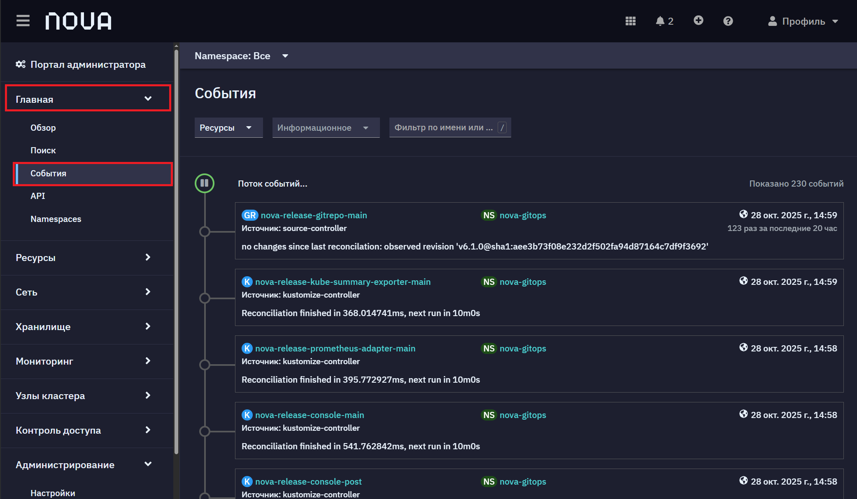Viewport: 857px width, 499px height.
Task: Focus the Фильтр по имени input
Action: tap(450, 127)
